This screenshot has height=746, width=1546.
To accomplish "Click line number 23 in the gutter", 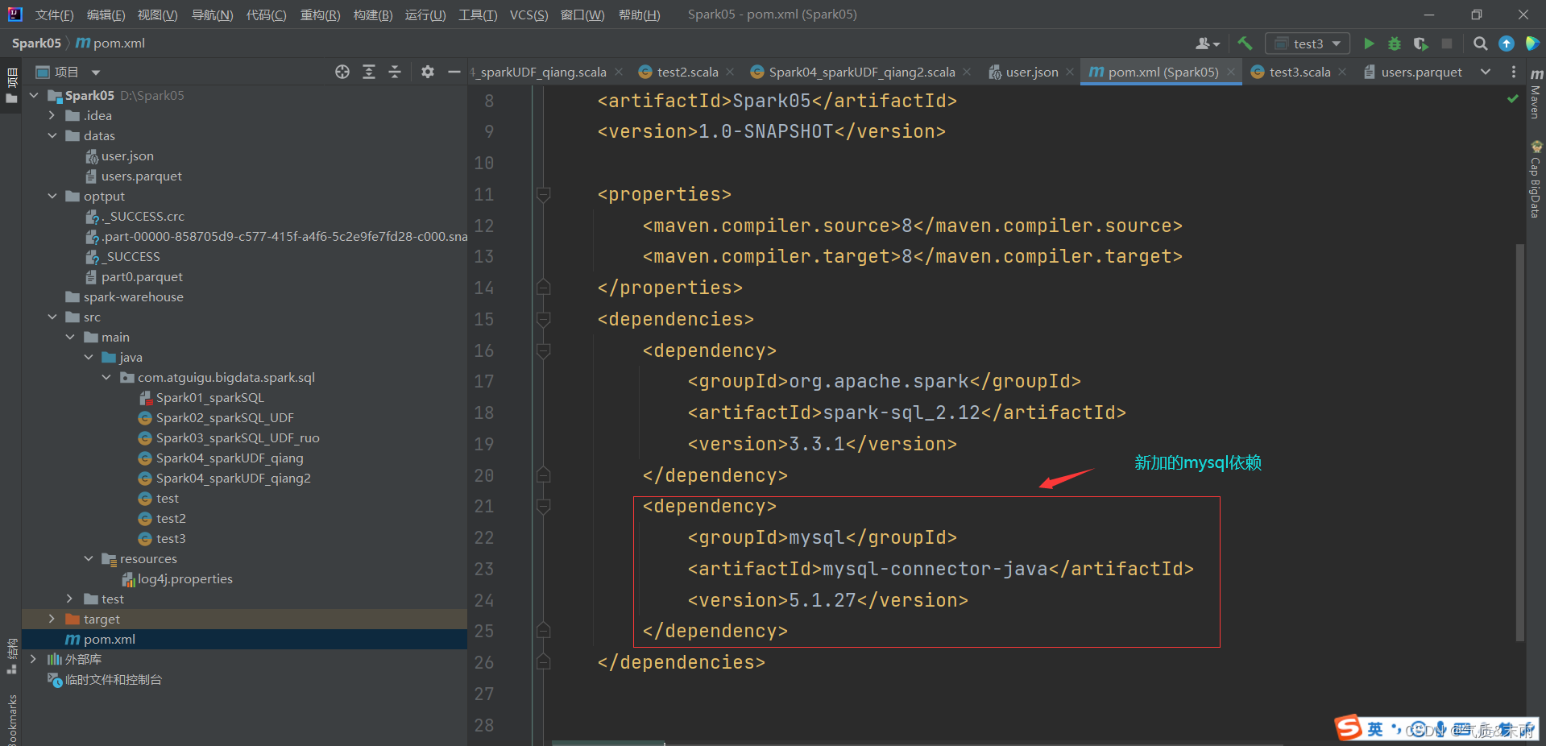I will (x=484, y=569).
